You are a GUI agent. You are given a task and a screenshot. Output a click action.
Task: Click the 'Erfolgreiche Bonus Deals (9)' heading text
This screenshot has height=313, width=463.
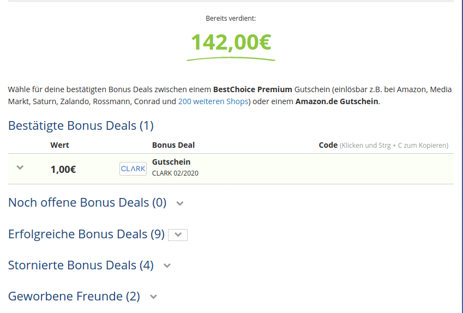click(86, 234)
